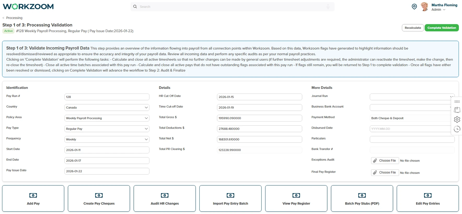Screen dimensions: 462x214
Task: Click the Recalculate button
Action: click(413, 28)
